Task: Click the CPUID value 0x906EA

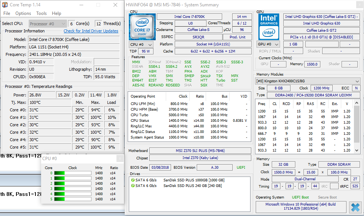Action: tap(41, 77)
